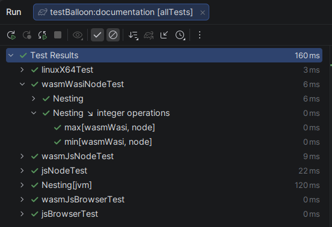Expand the Nesting 6 ms node
This screenshot has height=227, width=332.
(x=34, y=98)
